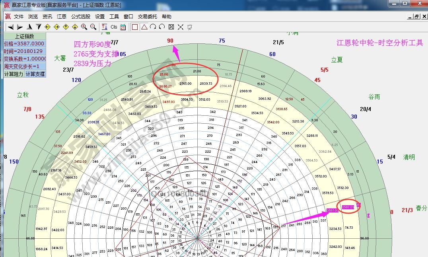
Task: Click the 计算阻力 button
Action: (14, 74)
